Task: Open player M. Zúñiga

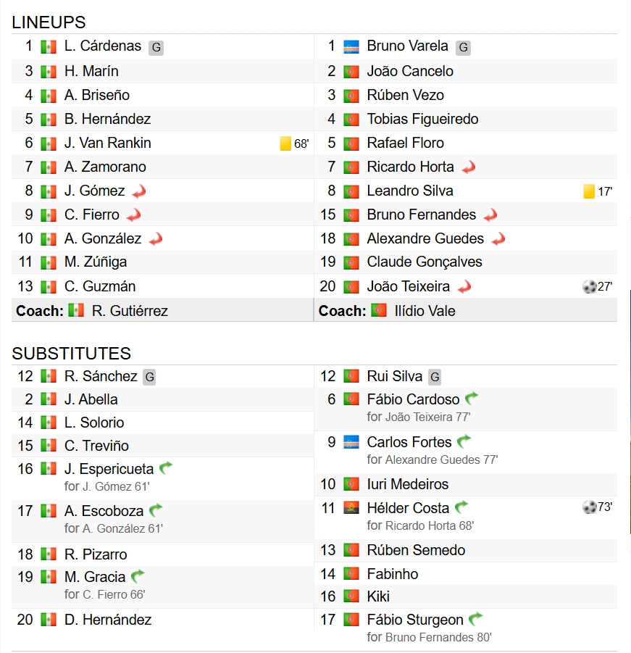Action: pos(96,262)
